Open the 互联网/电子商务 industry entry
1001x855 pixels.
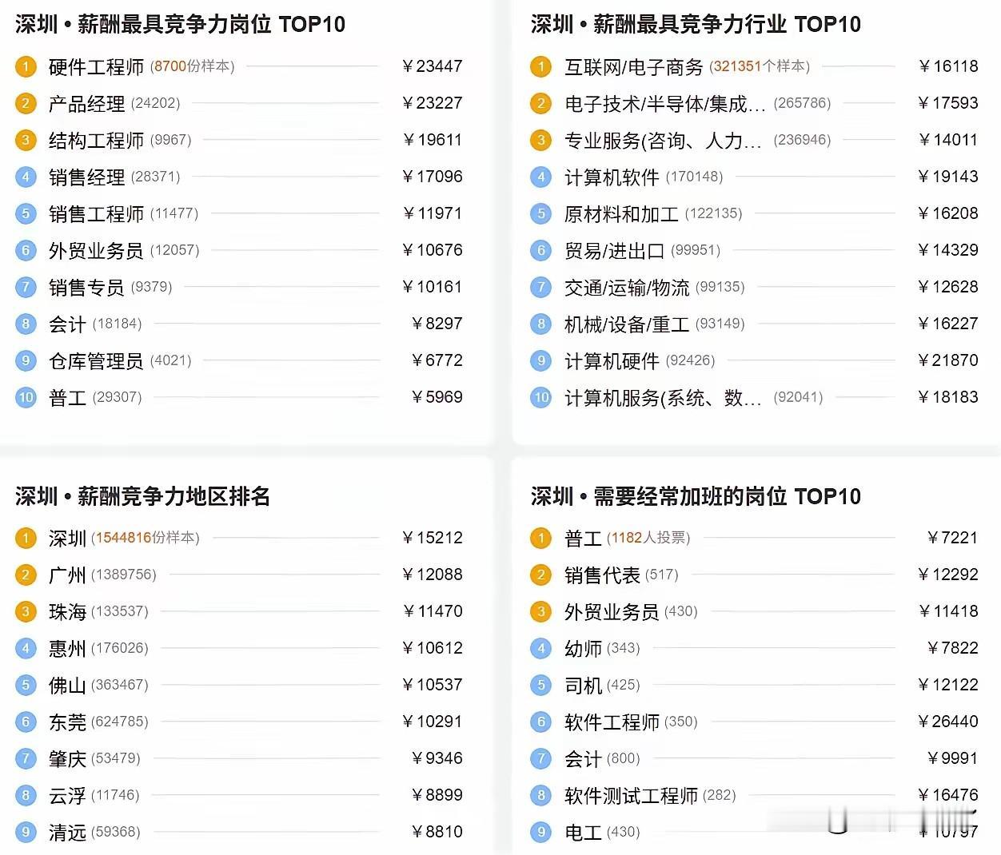coord(633,66)
